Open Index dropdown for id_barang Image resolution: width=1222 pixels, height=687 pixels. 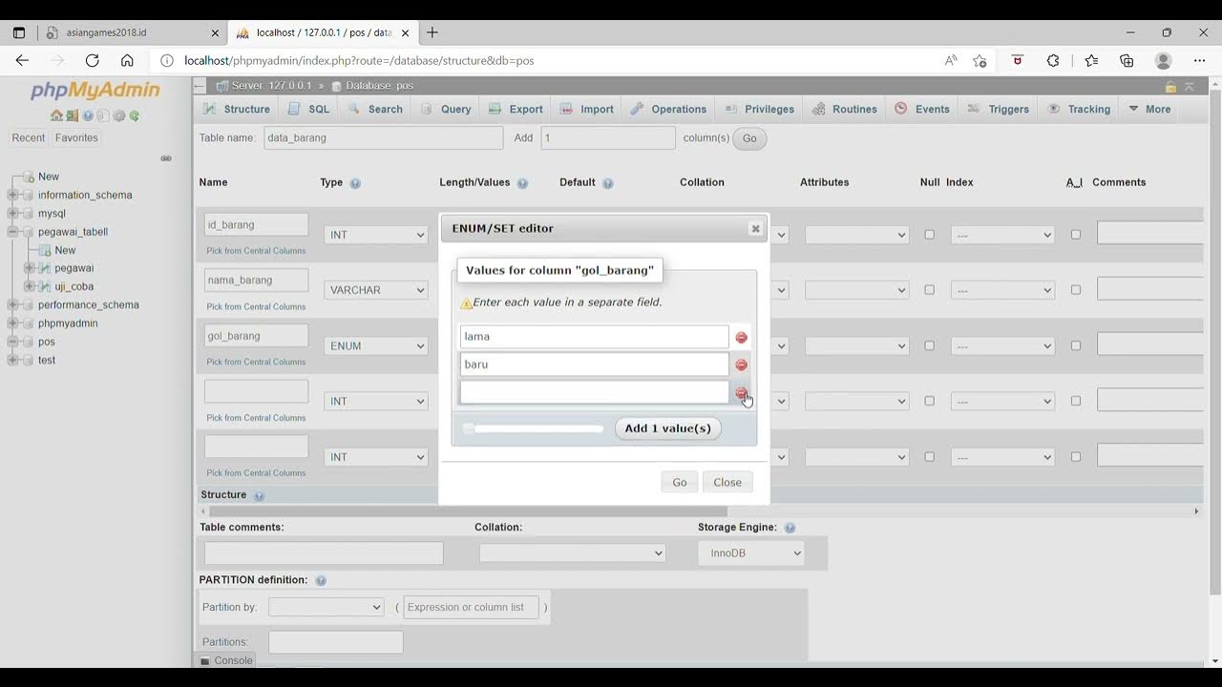pos(1002,235)
